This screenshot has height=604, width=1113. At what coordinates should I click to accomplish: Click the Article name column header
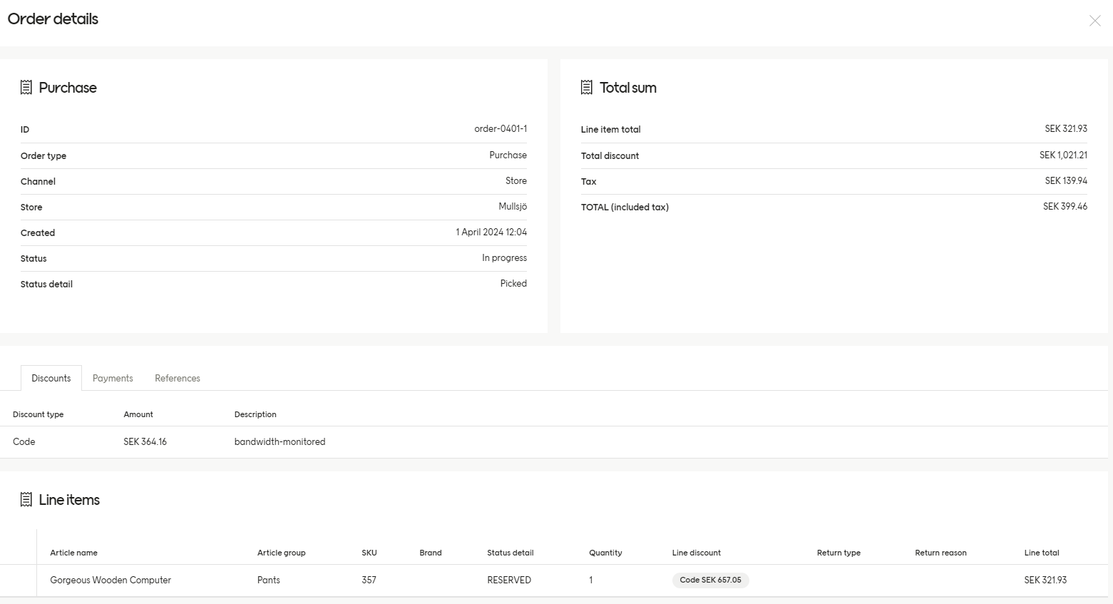click(x=74, y=553)
